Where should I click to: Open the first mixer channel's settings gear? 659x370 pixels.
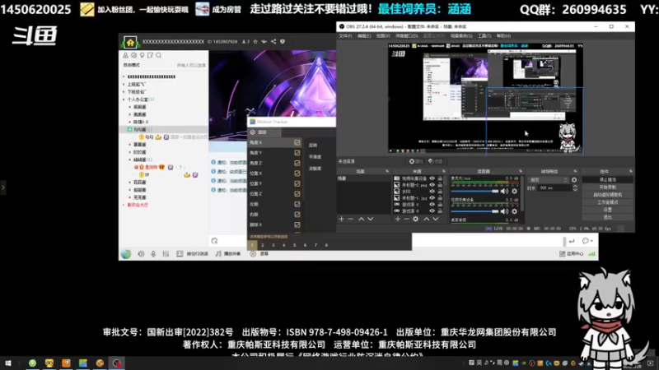coord(514,192)
